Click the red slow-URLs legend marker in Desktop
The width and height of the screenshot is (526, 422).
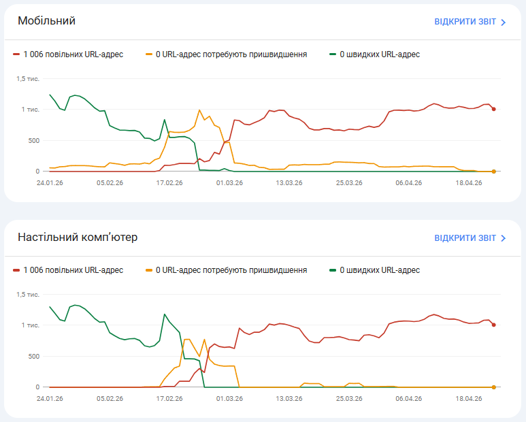16,270
